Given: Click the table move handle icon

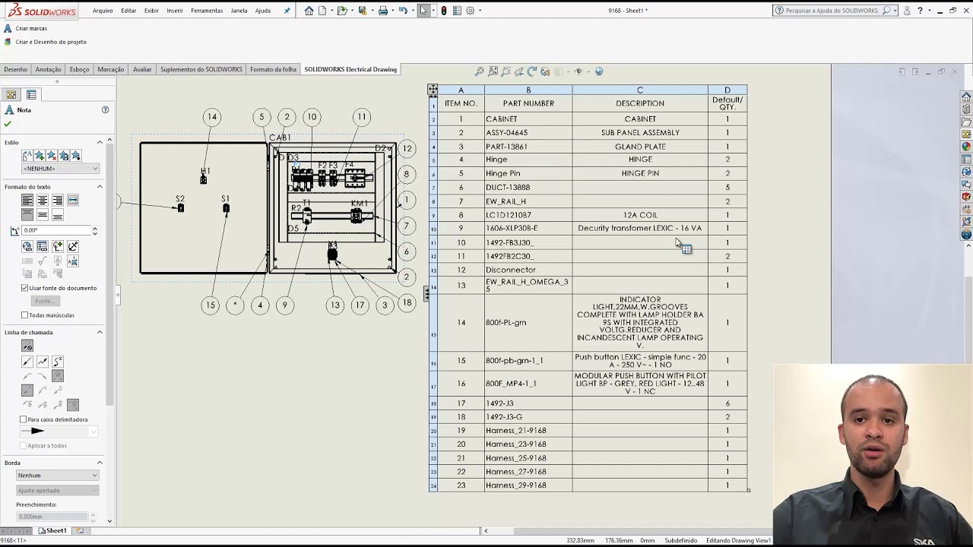Looking at the screenshot, I should (x=433, y=90).
